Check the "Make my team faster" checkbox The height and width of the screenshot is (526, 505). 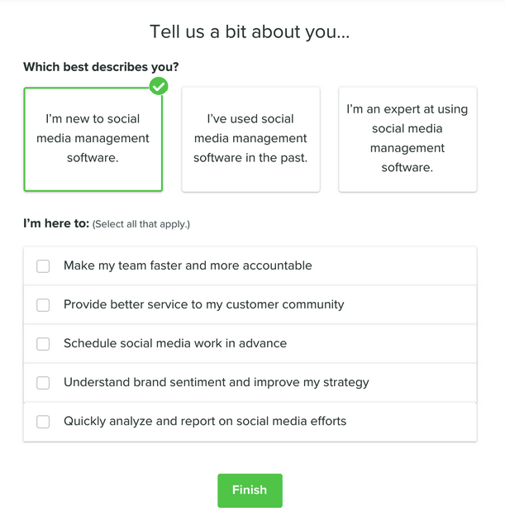tap(43, 266)
